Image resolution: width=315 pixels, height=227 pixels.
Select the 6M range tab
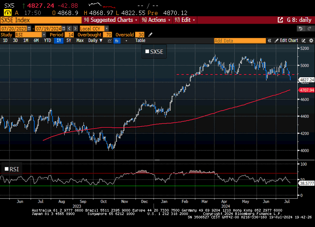pos(36,41)
